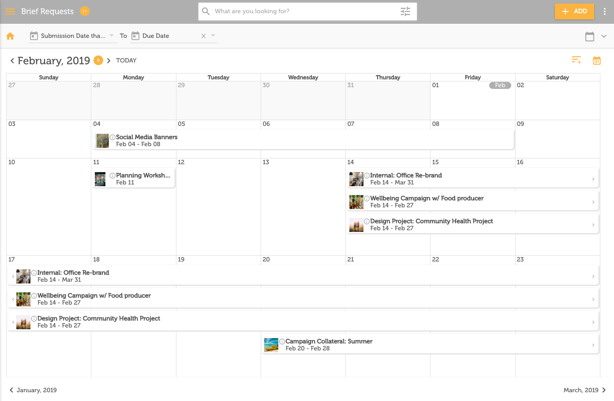Expand the Due Date dropdown arrow
Screen dimensions: 614x401
(x=213, y=36)
